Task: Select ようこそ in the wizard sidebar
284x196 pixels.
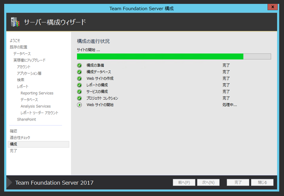Action: 15,40
